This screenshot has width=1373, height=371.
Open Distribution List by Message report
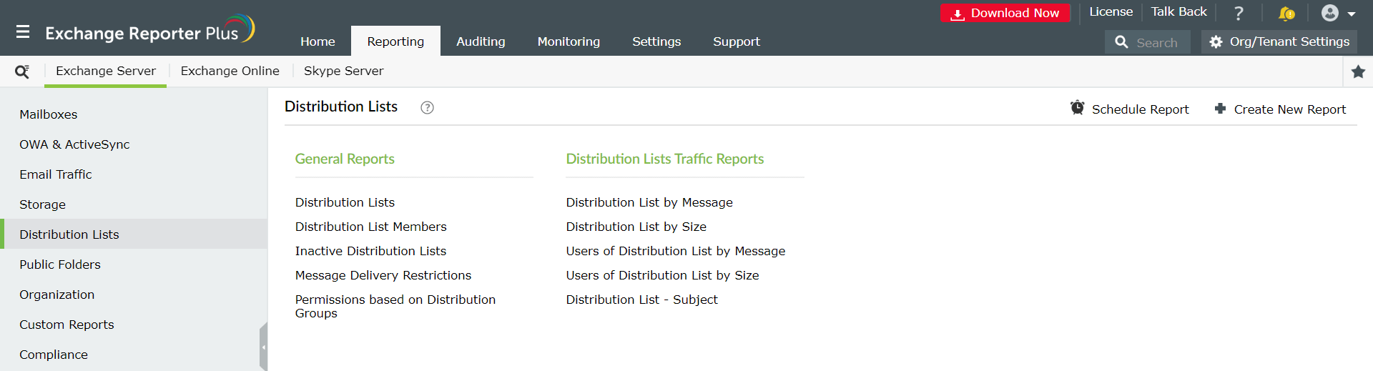pos(649,202)
